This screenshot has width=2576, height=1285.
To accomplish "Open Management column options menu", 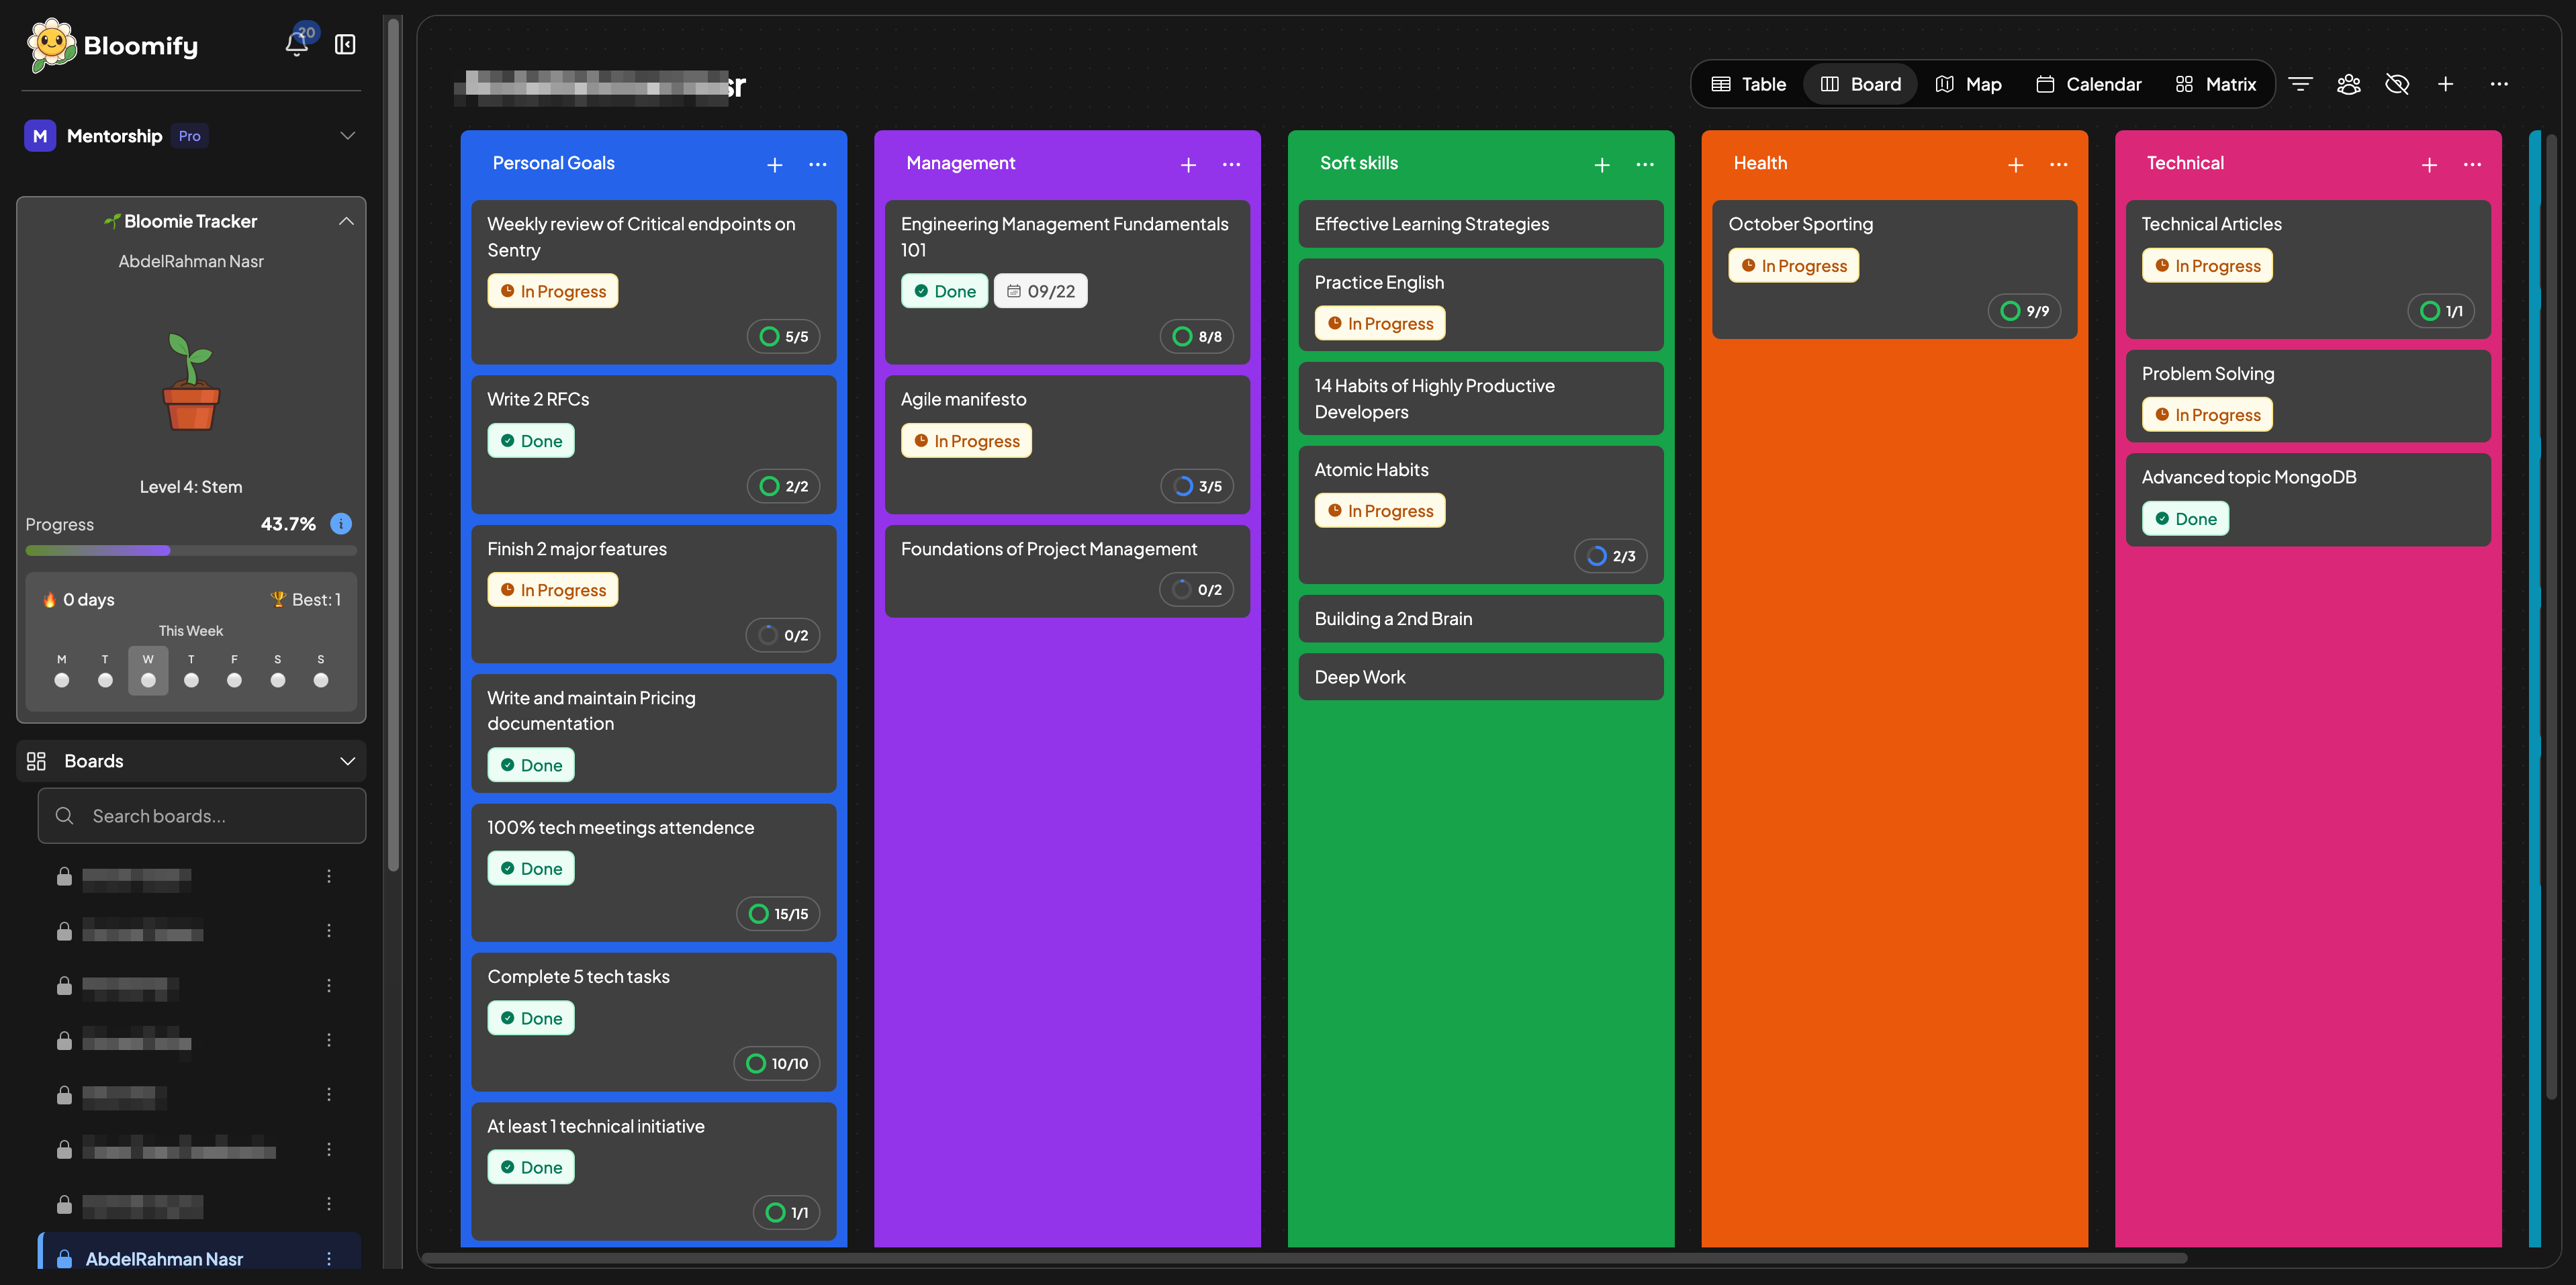I will coord(1231,165).
